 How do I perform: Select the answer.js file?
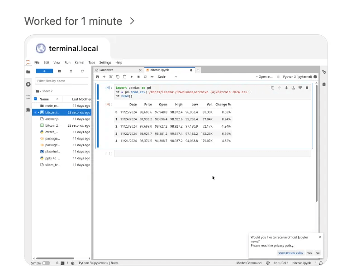[62, 119]
